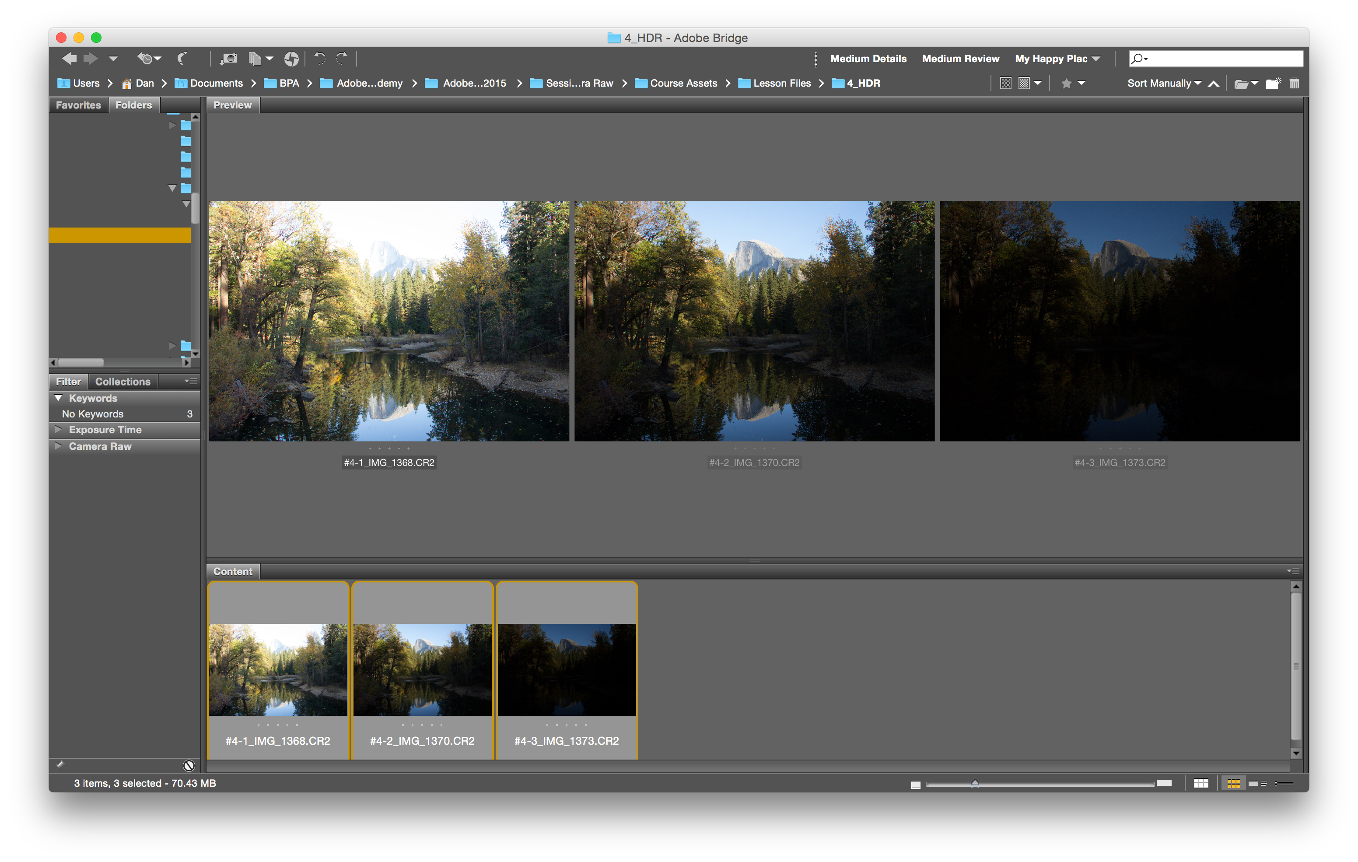Image resolution: width=1358 pixels, height=862 pixels.
Task: Rotate selection 90° clockwise
Action: tap(341, 58)
